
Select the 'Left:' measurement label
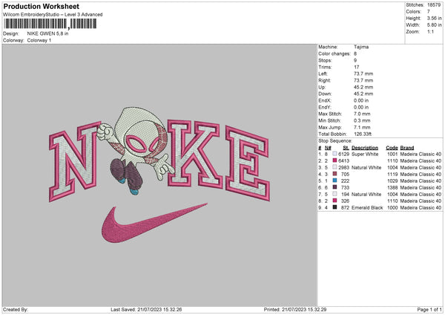pos(323,74)
